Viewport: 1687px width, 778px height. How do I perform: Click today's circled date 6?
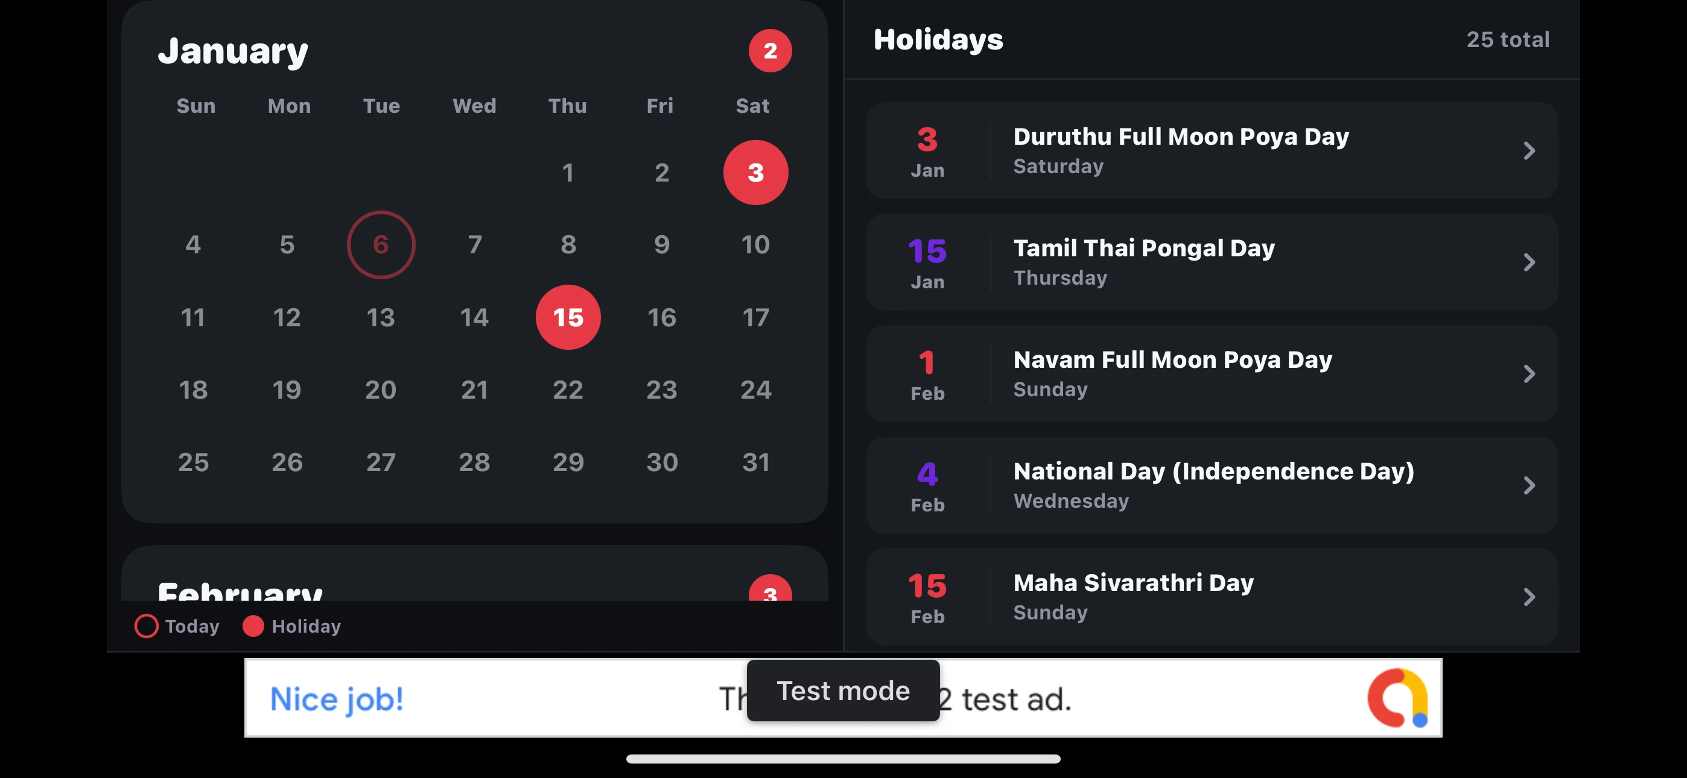click(x=381, y=244)
